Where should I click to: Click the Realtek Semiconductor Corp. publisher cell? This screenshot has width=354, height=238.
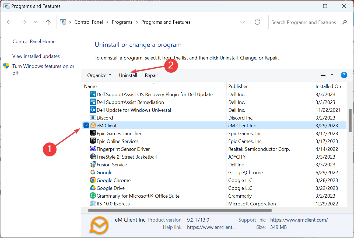click(x=259, y=149)
